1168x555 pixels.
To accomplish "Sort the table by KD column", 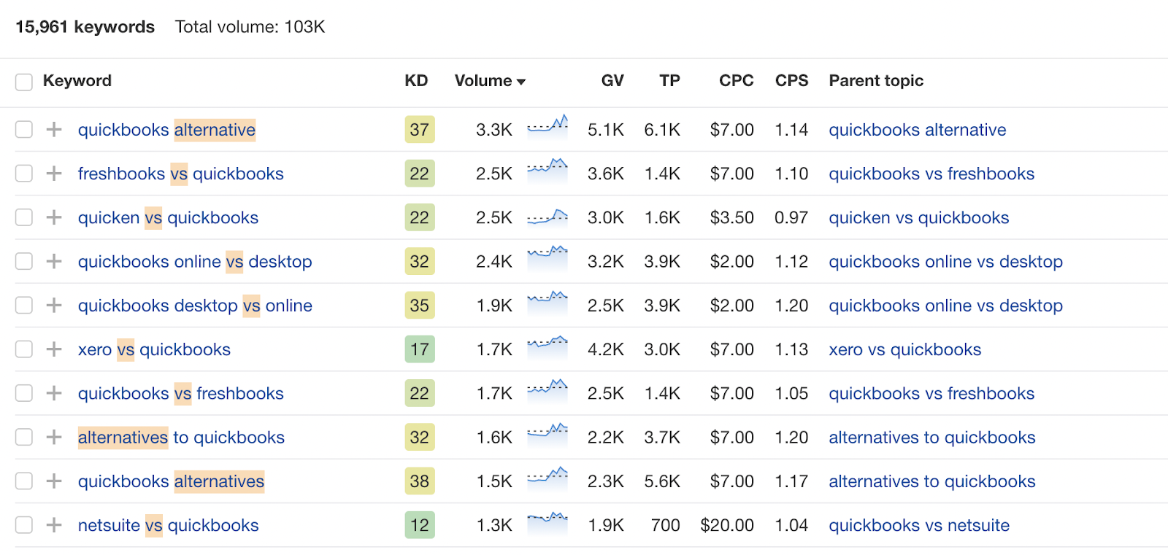I will point(416,81).
